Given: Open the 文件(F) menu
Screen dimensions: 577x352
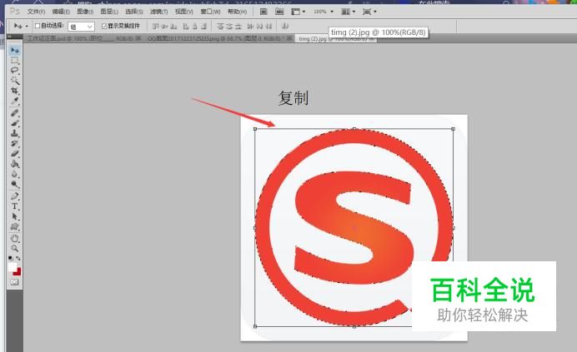Looking at the screenshot, I should click(x=36, y=12).
